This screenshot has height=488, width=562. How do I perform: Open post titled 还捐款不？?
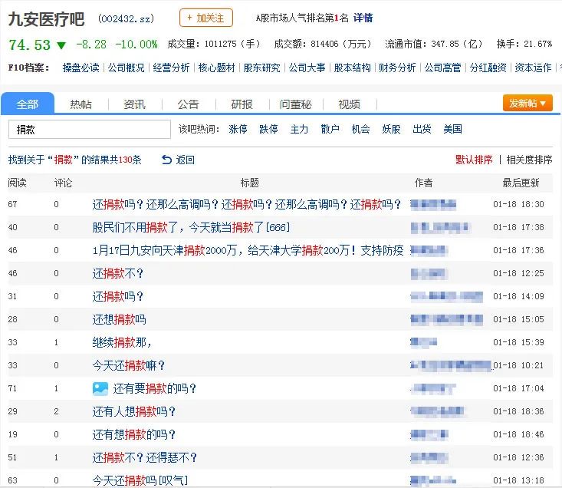pyautogui.click(x=118, y=274)
